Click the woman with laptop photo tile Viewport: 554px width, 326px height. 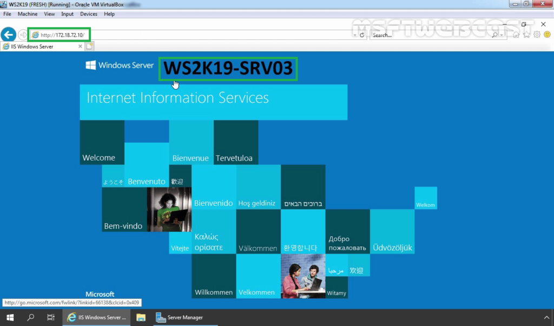click(169, 209)
